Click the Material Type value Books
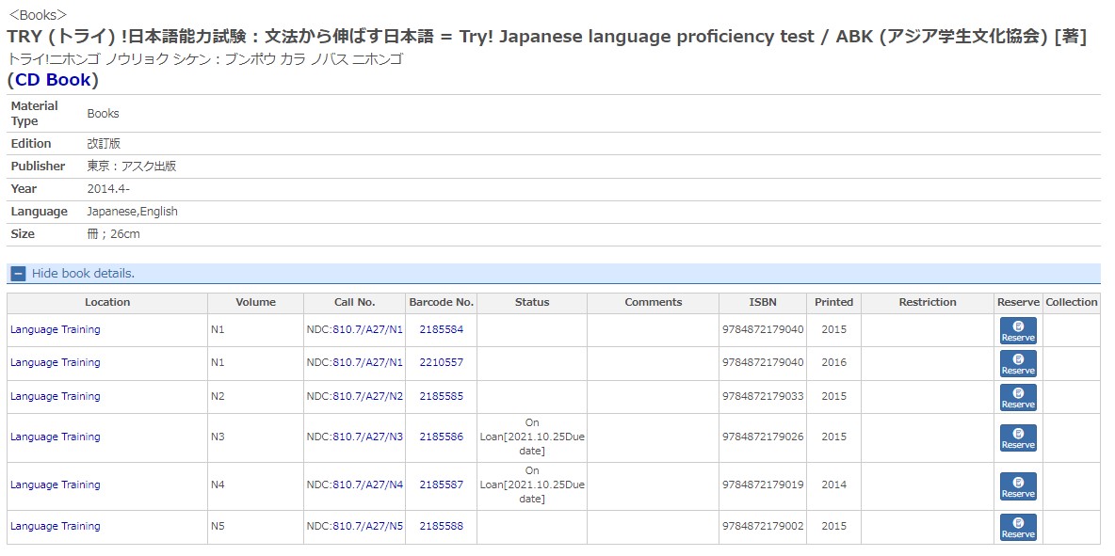1115x556 pixels. [103, 114]
